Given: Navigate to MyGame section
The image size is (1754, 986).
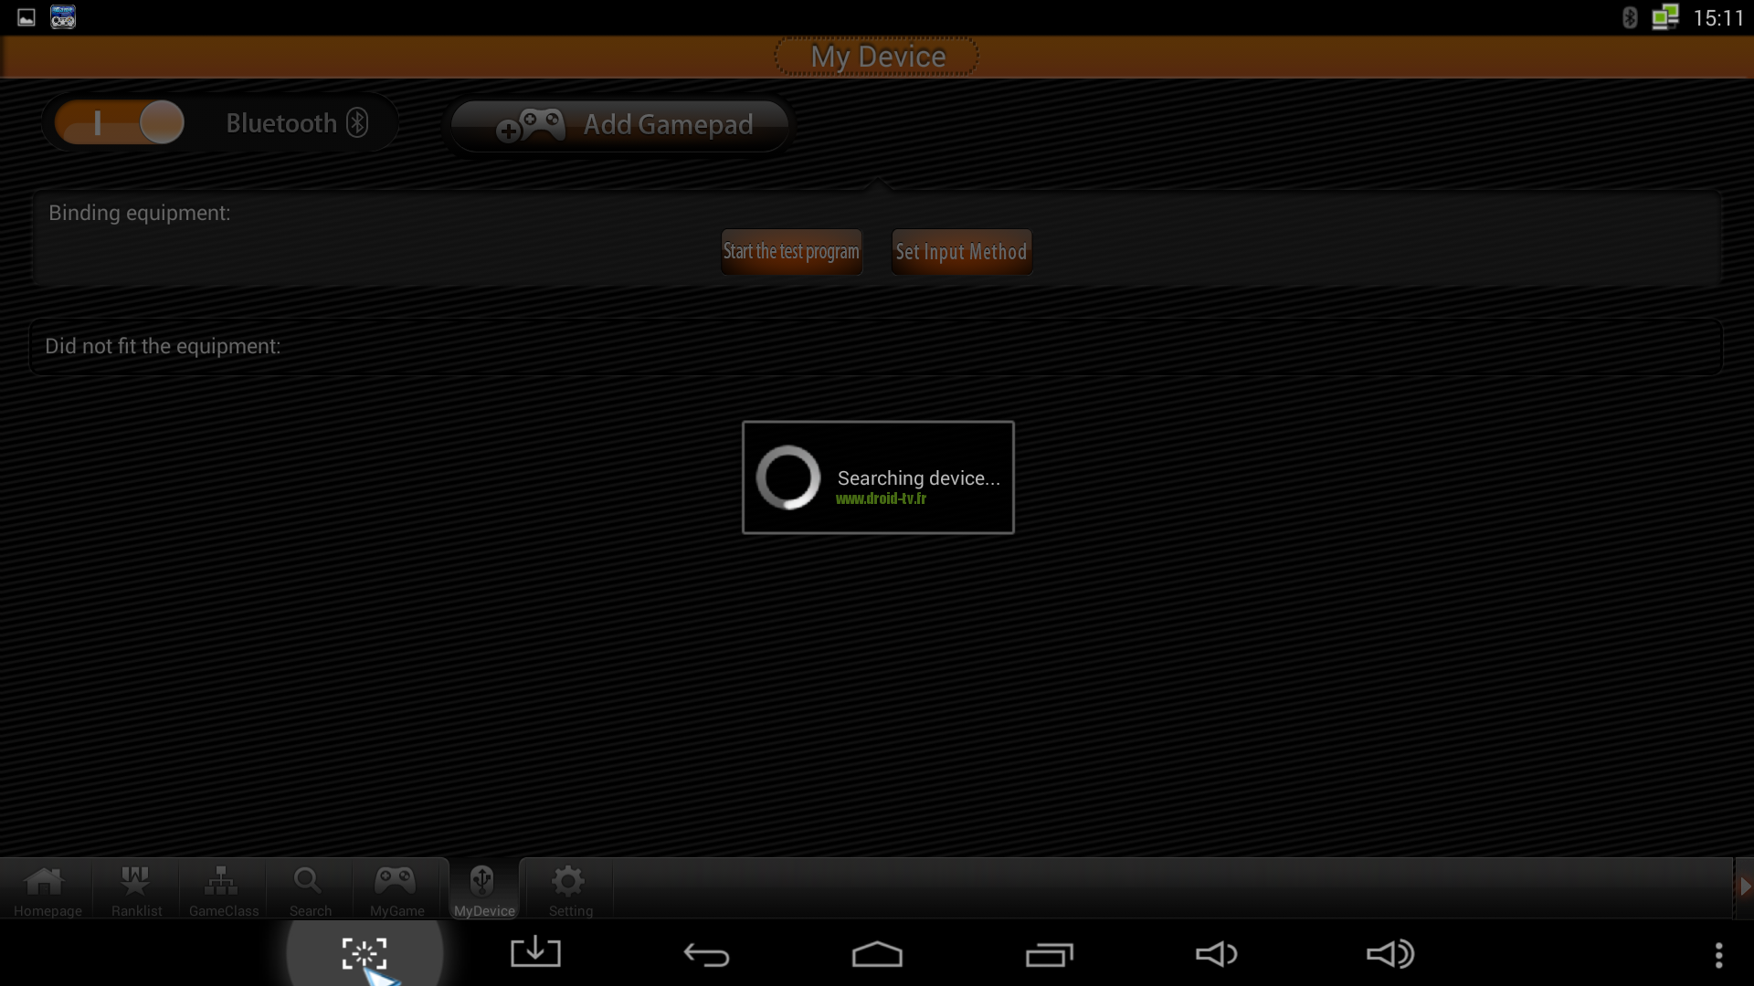Looking at the screenshot, I should click(396, 888).
